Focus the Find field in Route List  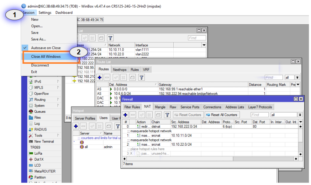(x=274, y=77)
